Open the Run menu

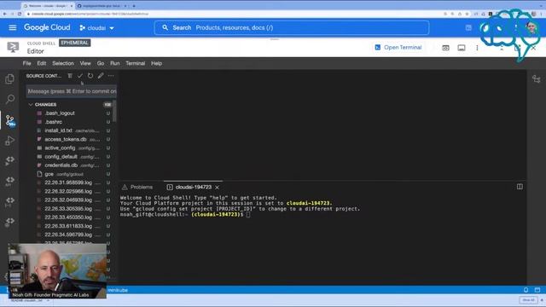coord(115,63)
